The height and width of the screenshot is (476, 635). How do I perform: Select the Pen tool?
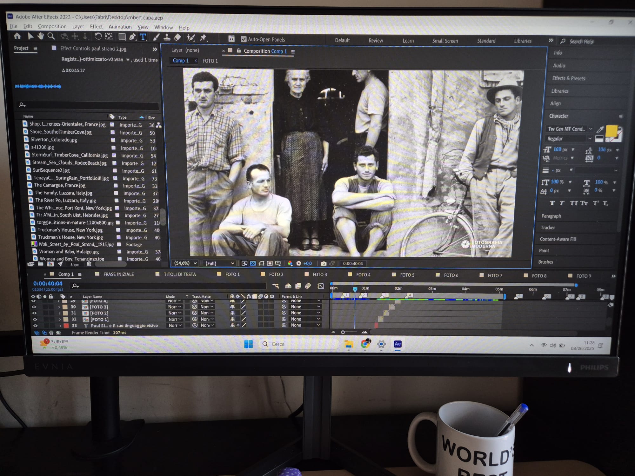point(132,37)
